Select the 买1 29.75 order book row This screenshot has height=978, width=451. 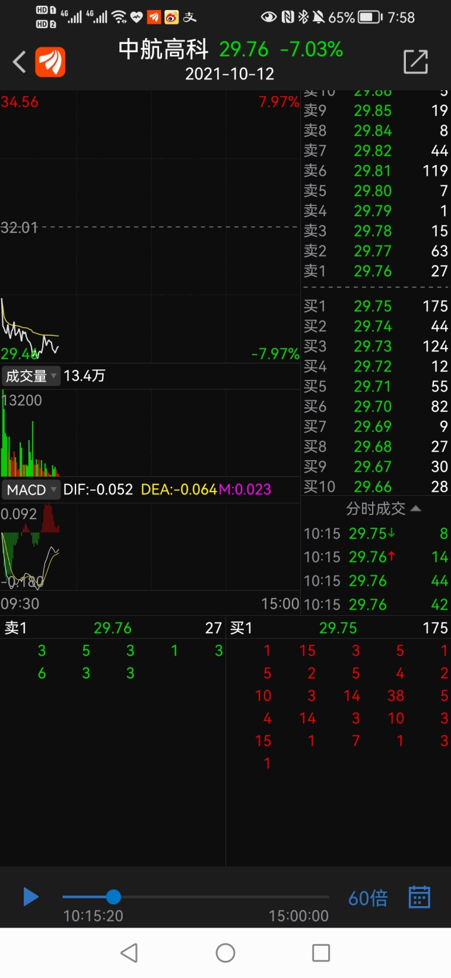(x=376, y=306)
